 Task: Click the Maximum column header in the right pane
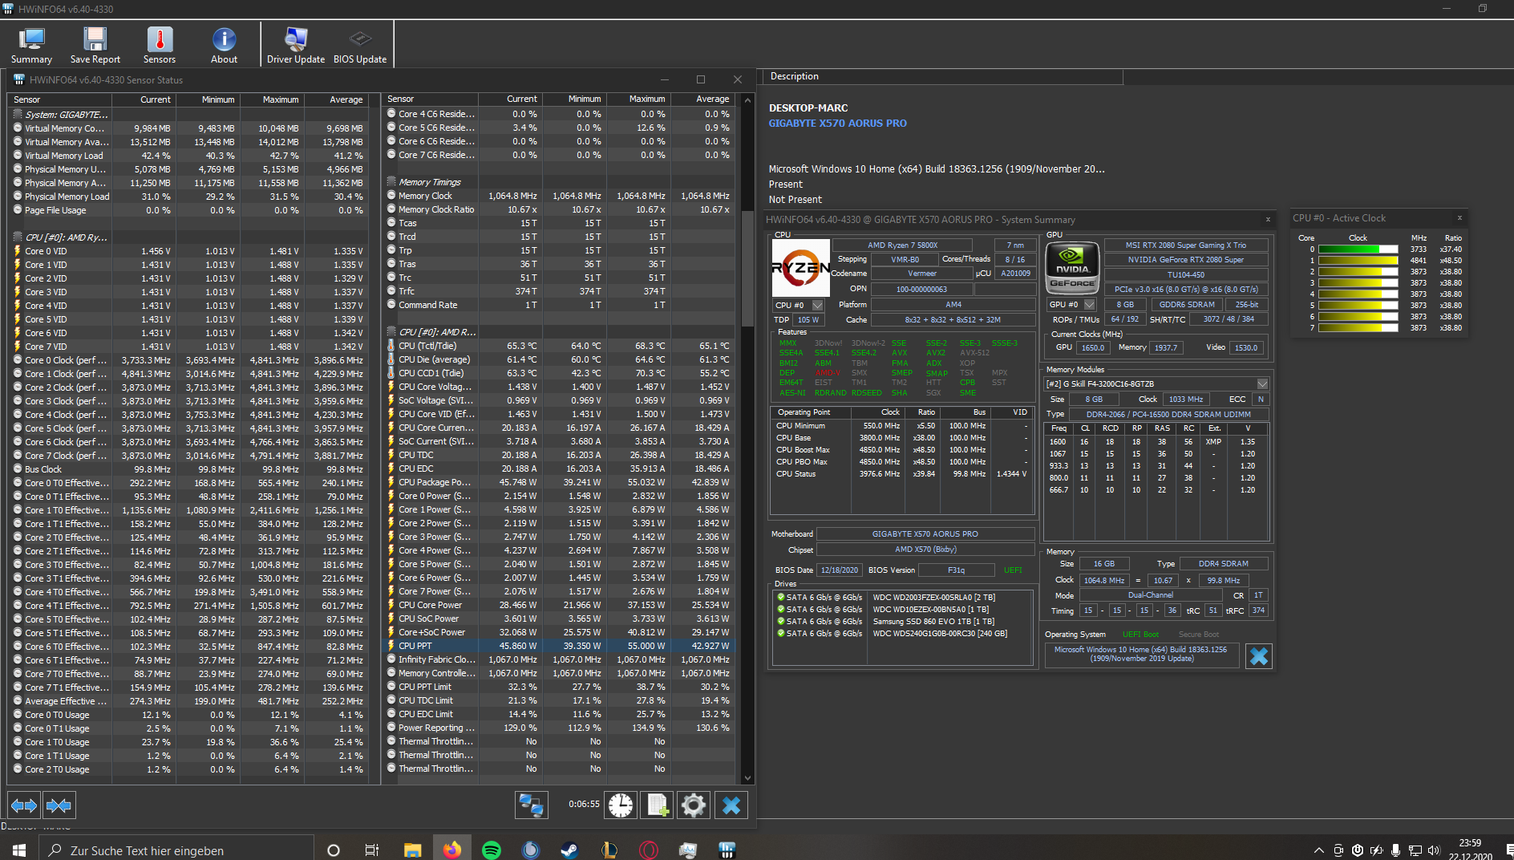pyautogui.click(x=638, y=99)
